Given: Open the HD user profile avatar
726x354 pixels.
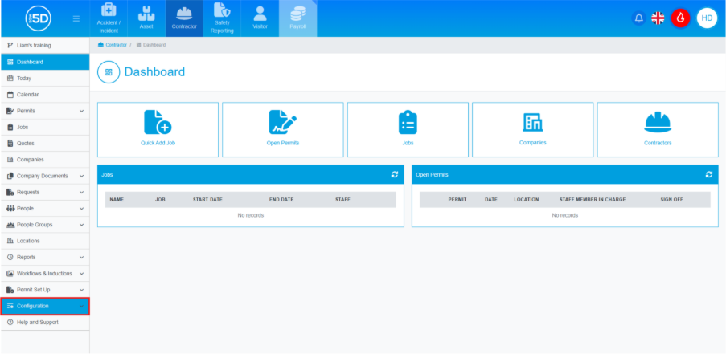Looking at the screenshot, I should pyautogui.click(x=707, y=18).
